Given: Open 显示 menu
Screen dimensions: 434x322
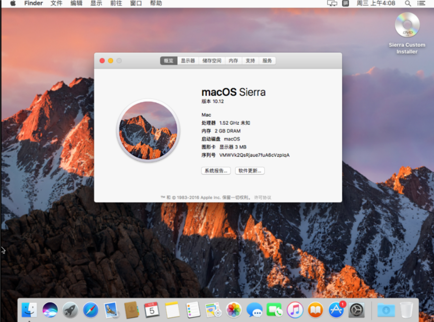Looking at the screenshot, I should (96, 3).
